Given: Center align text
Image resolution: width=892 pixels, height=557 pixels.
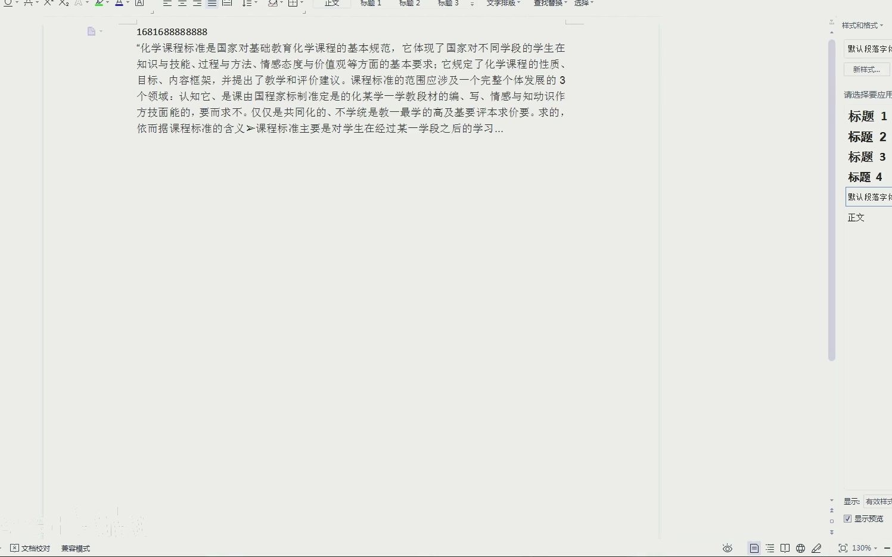Looking at the screenshot, I should click(182, 2).
